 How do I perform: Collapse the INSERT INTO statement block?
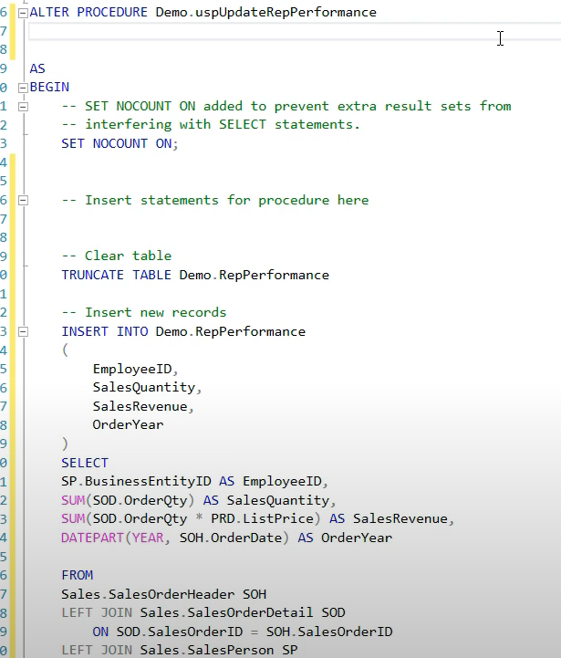tap(23, 332)
